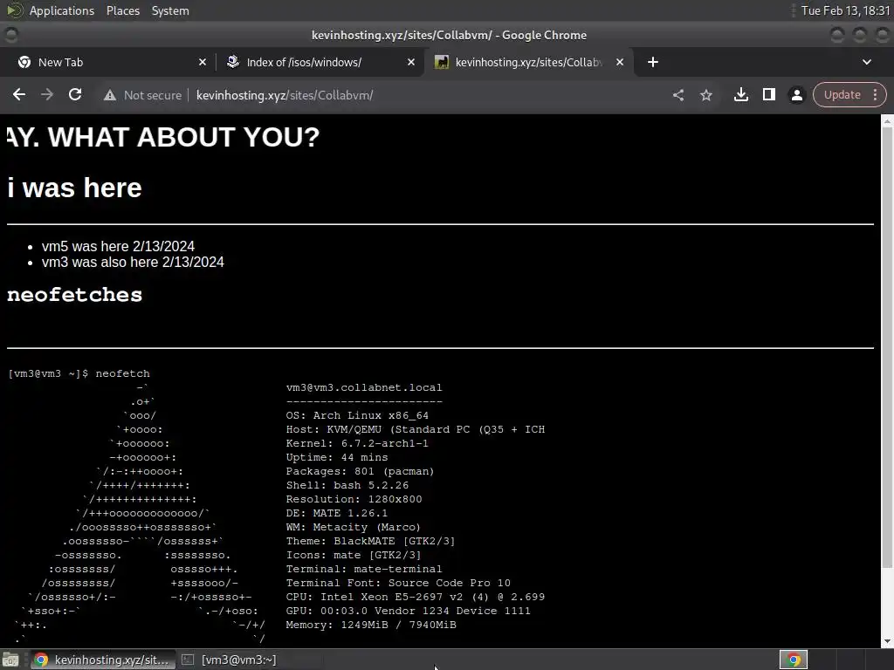Click 'Terminal: mate-terminal' line
This screenshot has width=894, height=670.
[364, 569]
